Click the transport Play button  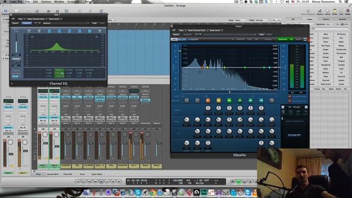(x=107, y=182)
